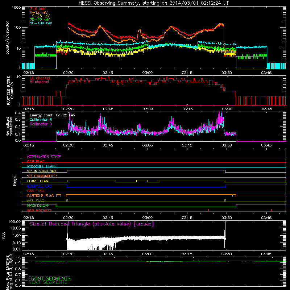290x290 pixels.
Task: Click the 1000 value on the counts axis
Action: tap(16, 8)
